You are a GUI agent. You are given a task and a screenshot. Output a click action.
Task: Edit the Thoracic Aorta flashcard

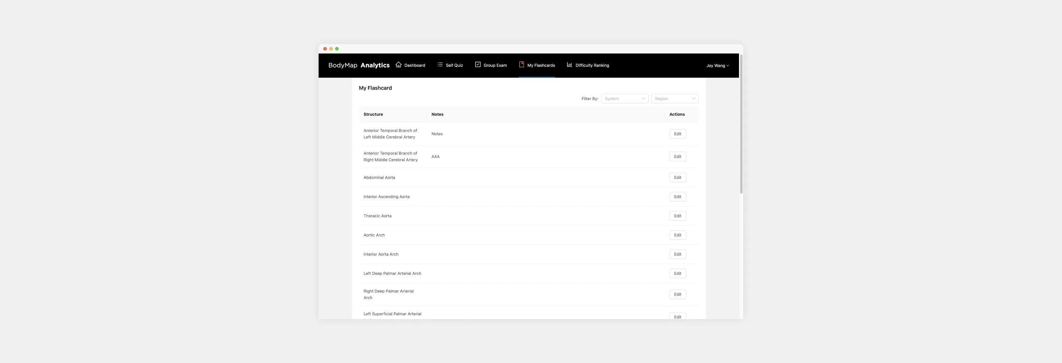(x=677, y=216)
